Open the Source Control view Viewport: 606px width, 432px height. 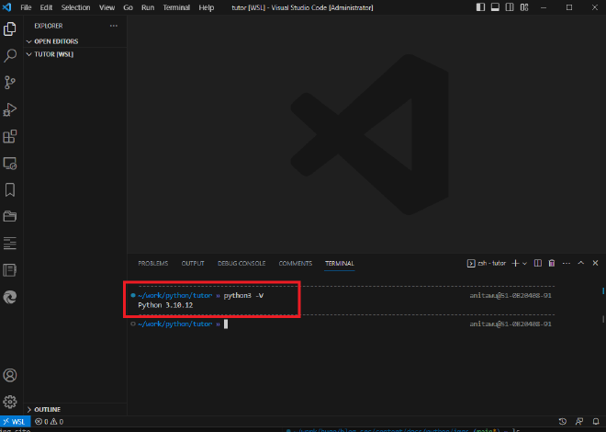pyautogui.click(x=10, y=83)
